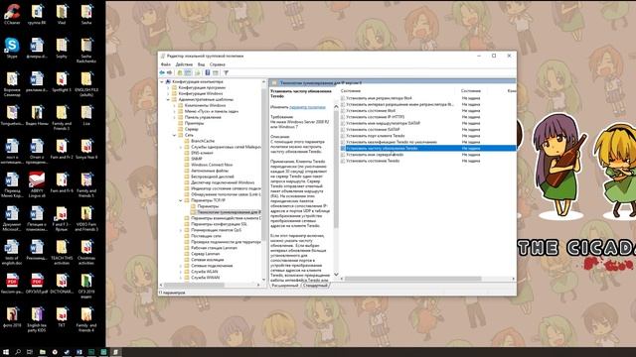Screen dimensions: 636x357
Task: Expand the Конфигурация программ node
Action: pyautogui.click(x=168, y=87)
